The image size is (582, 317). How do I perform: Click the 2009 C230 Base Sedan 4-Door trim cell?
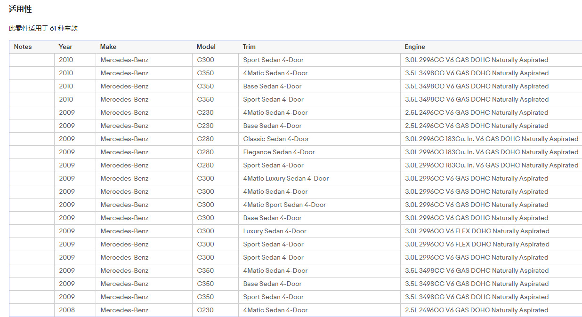[x=319, y=126]
